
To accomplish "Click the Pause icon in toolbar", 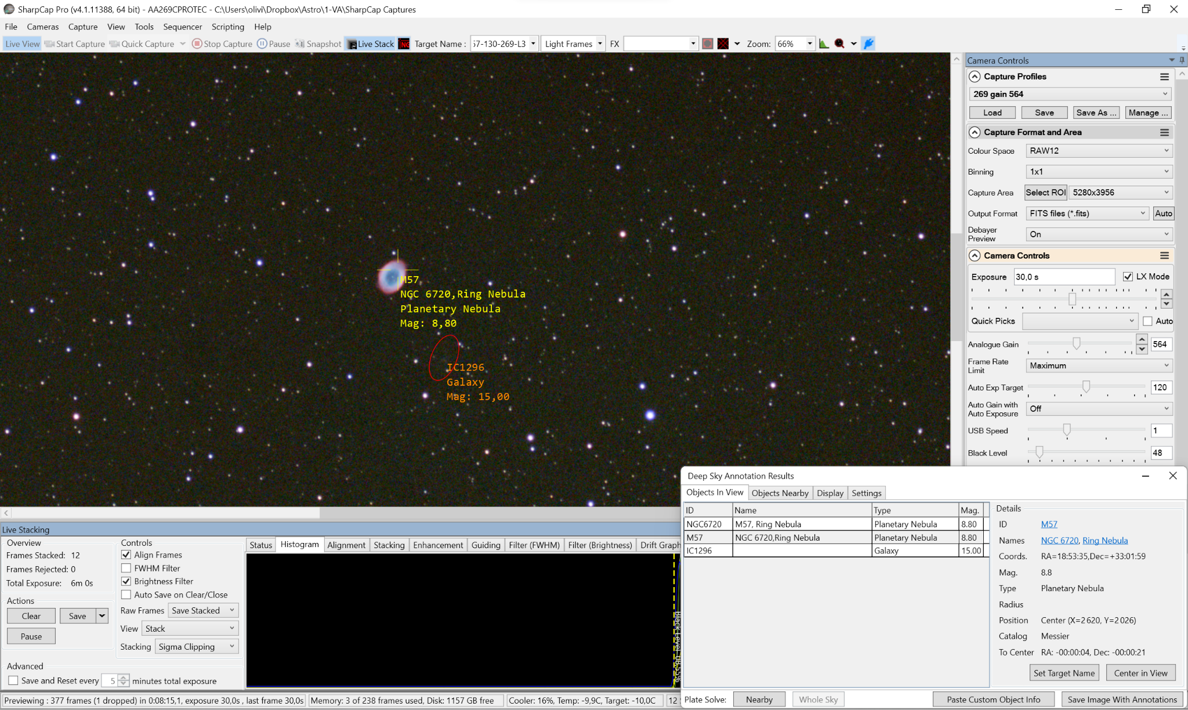I will (262, 44).
